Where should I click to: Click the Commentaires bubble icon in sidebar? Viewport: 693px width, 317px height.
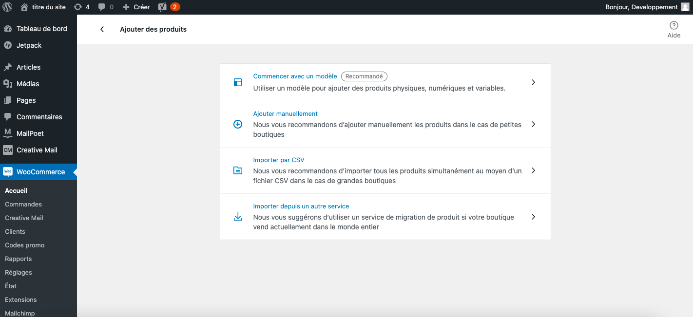8,117
